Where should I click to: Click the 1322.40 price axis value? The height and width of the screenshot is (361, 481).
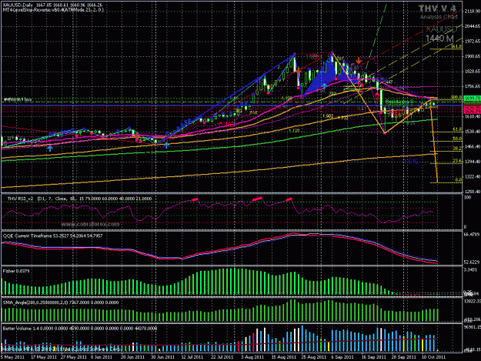472,177
